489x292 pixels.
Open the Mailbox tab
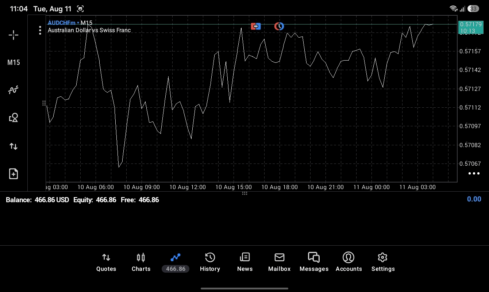click(279, 262)
